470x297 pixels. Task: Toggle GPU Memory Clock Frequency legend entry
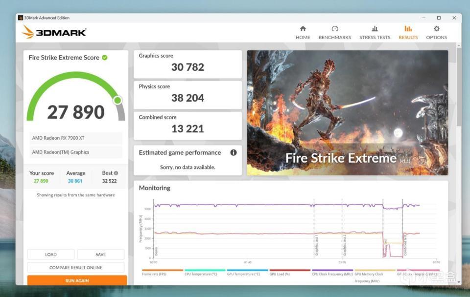coord(375,276)
